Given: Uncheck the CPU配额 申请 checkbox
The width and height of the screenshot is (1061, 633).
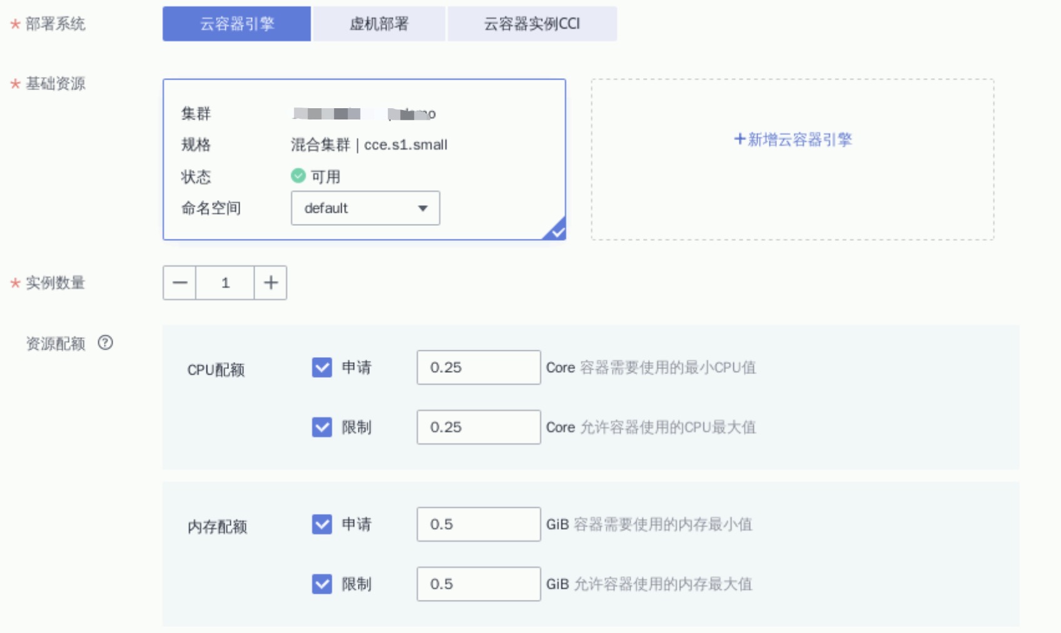Looking at the screenshot, I should (322, 367).
